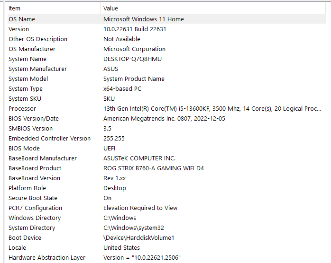Image resolution: width=331 pixels, height=263 pixels.
Task: Click 'Version = "10.0.22621.2506"' value
Action: click(x=142, y=257)
